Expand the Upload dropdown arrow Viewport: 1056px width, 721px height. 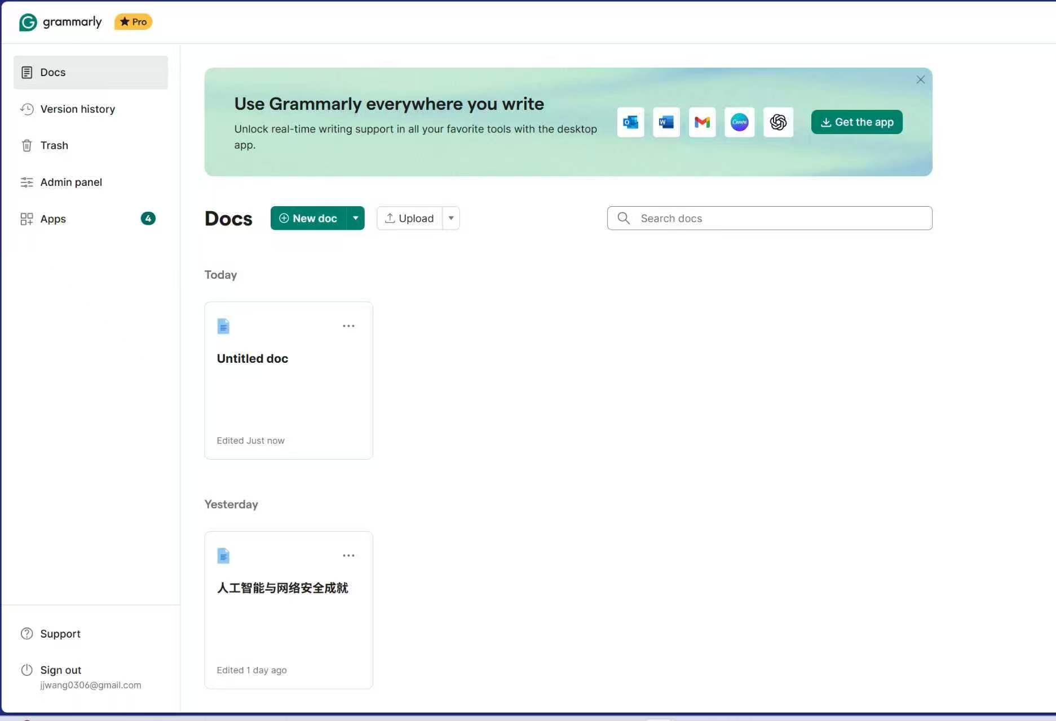[x=451, y=218]
